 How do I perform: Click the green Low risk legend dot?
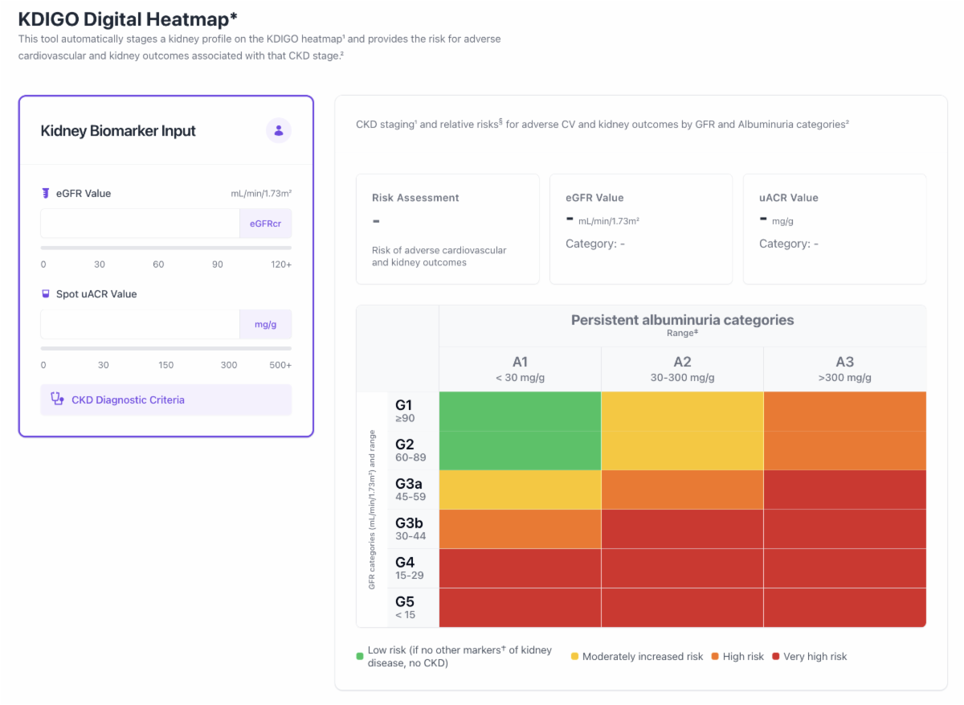360,656
